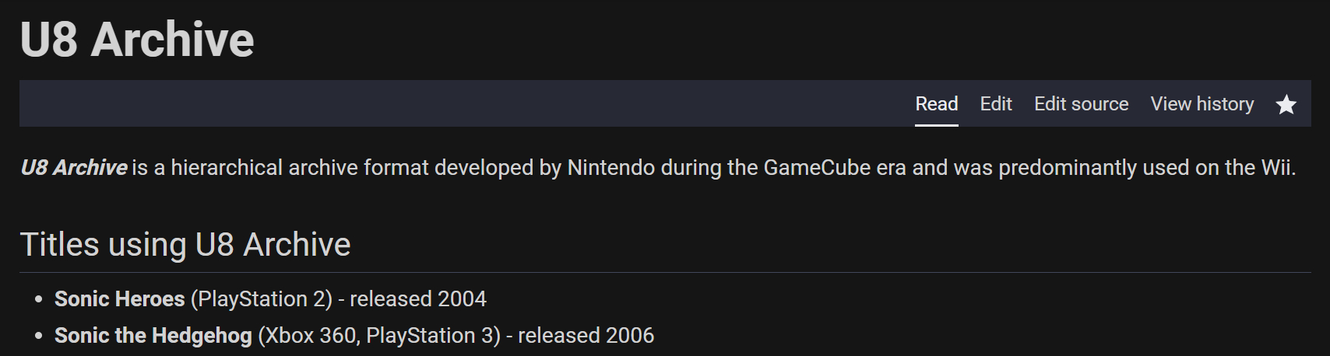The height and width of the screenshot is (356, 1330).
Task: Click the bullet before Sonic the Hedgehog
Action: tap(38, 337)
